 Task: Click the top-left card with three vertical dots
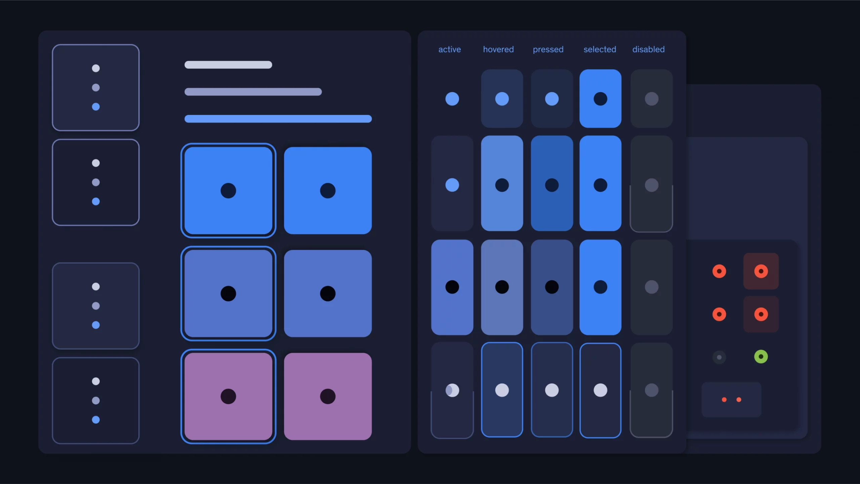96,87
